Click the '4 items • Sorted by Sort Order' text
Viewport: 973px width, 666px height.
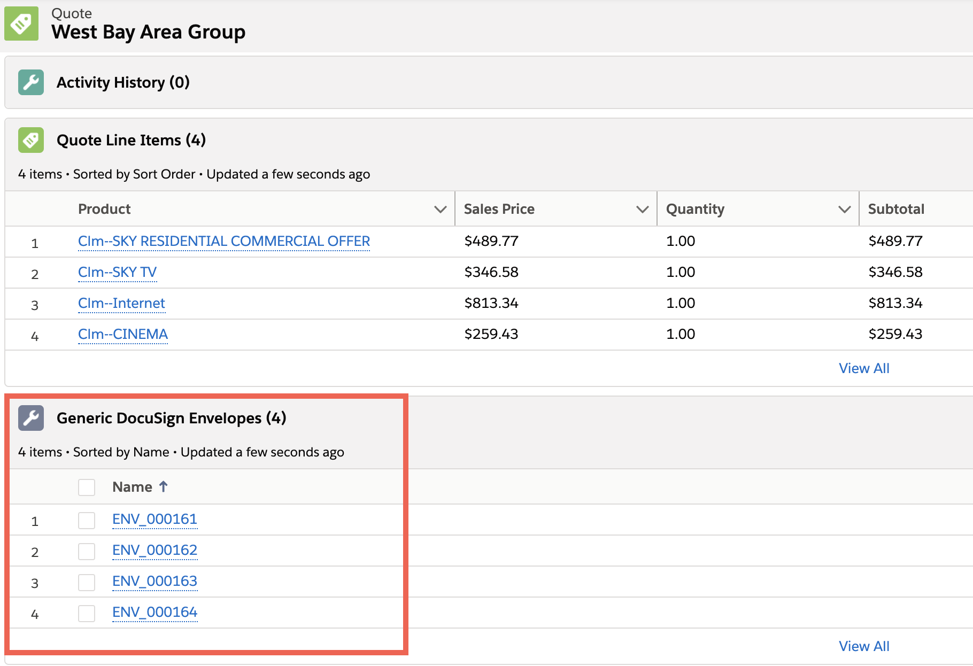(107, 174)
